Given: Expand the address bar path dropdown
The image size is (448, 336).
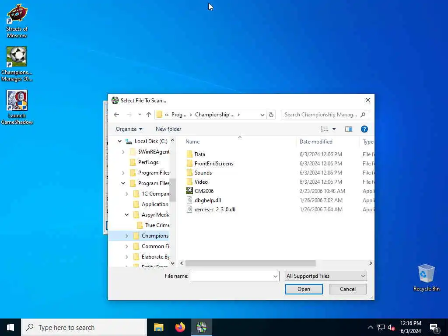Looking at the screenshot, I should click(262, 115).
